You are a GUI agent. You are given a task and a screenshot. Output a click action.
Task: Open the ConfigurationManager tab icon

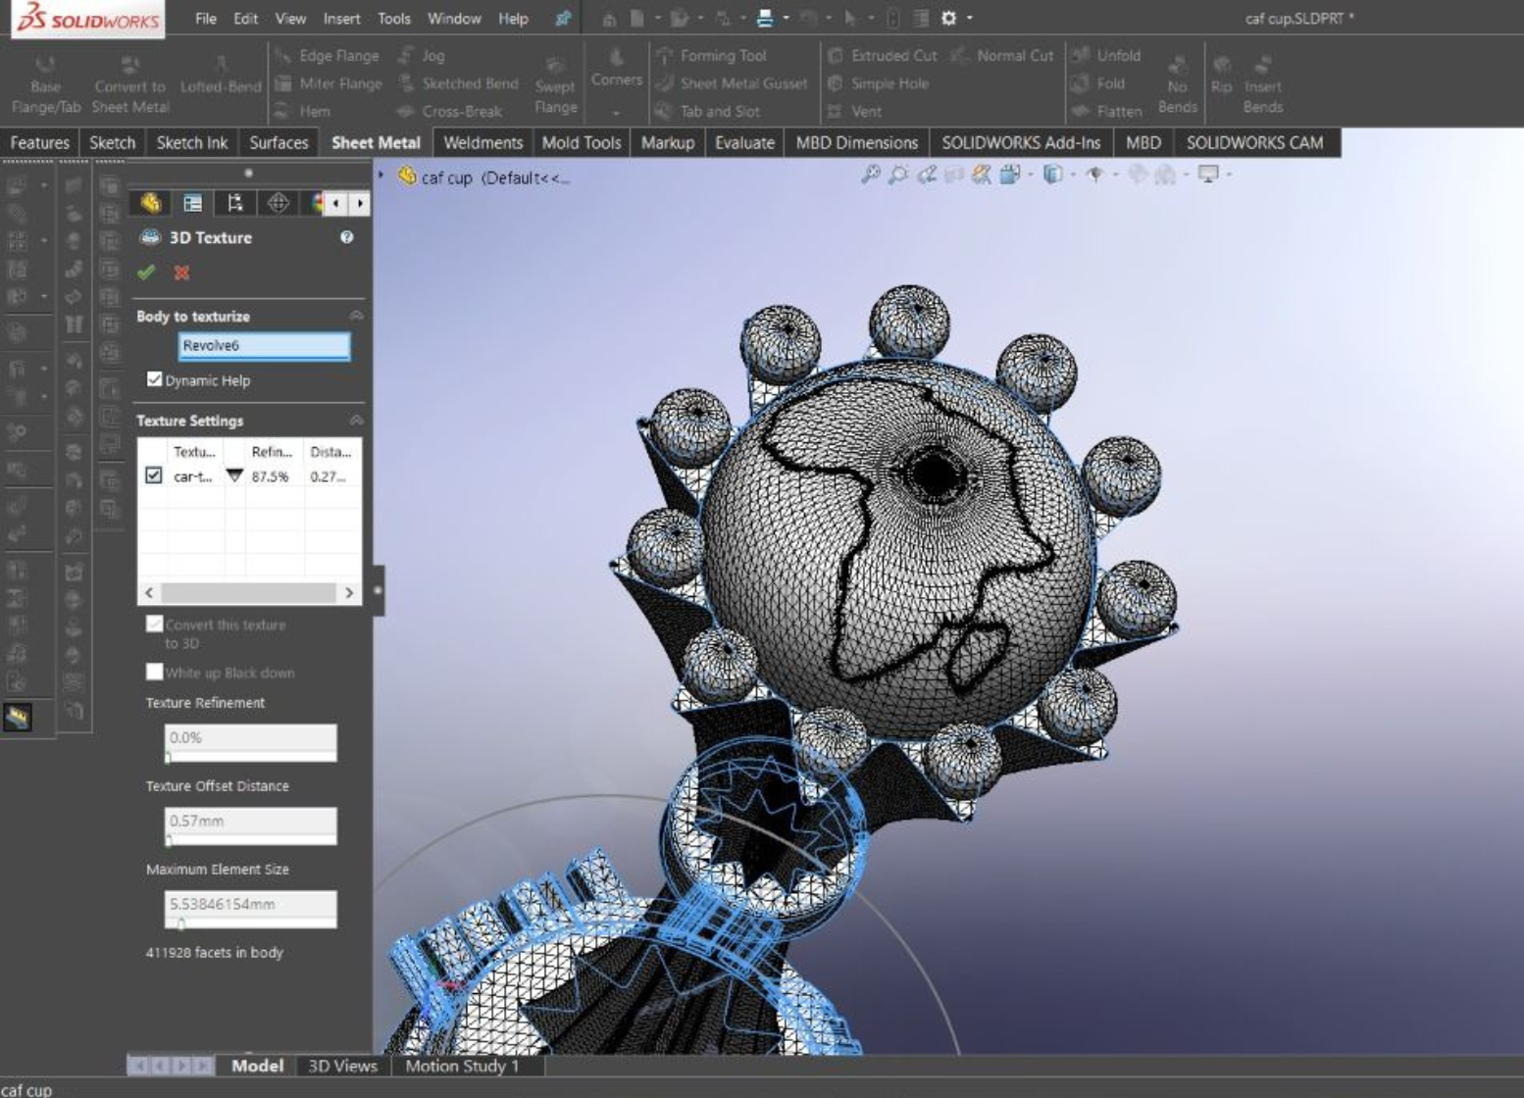click(235, 203)
